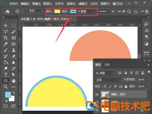The height and width of the screenshot is (114, 152).
Task: Swap foreground and background colors
Action: (14, 93)
